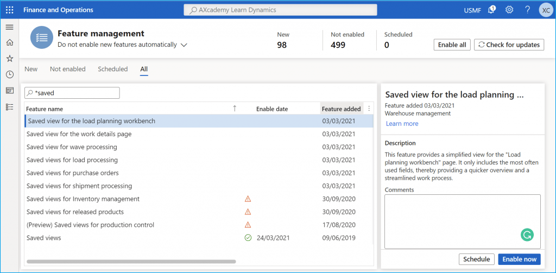Sort by Feature name column header
The height and width of the screenshot is (273, 556).
click(x=45, y=109)
